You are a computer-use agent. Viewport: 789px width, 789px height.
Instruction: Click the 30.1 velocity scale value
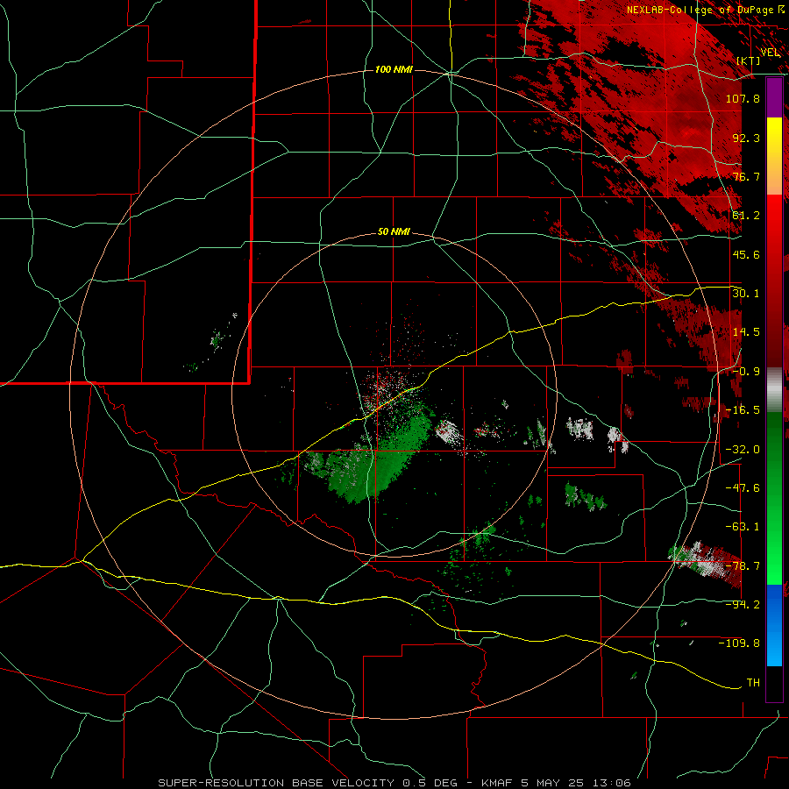click(746, 293)
